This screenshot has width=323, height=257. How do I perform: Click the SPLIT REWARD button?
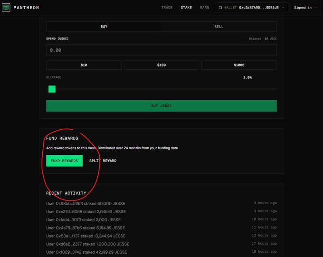(x=103, y=161)
